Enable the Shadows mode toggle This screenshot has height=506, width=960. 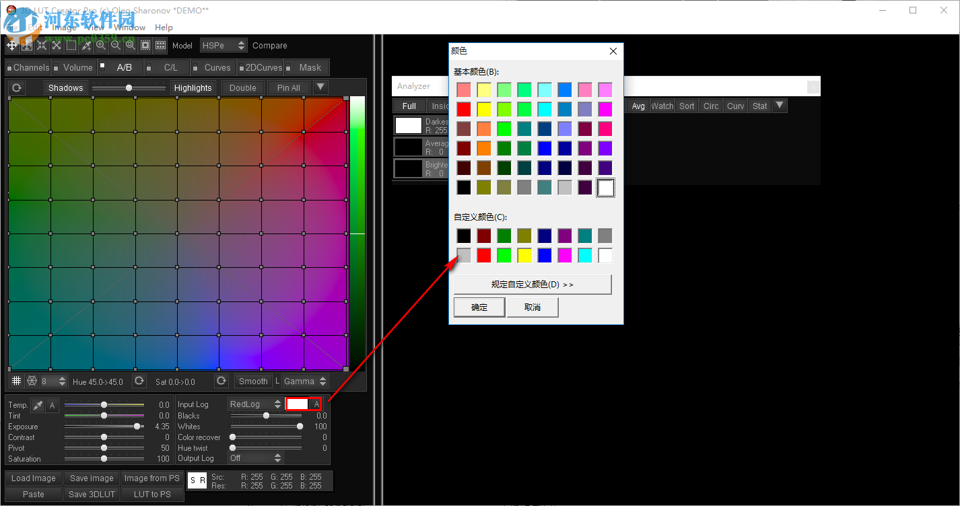65,87
